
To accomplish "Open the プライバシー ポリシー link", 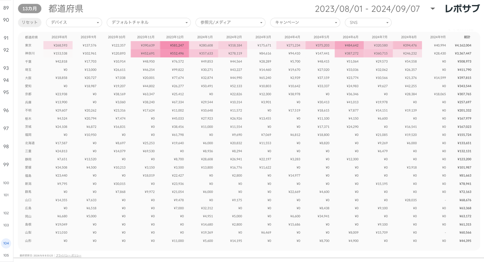I will 69,256.
